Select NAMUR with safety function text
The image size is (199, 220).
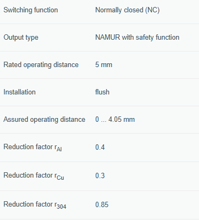tap(137, 38)
